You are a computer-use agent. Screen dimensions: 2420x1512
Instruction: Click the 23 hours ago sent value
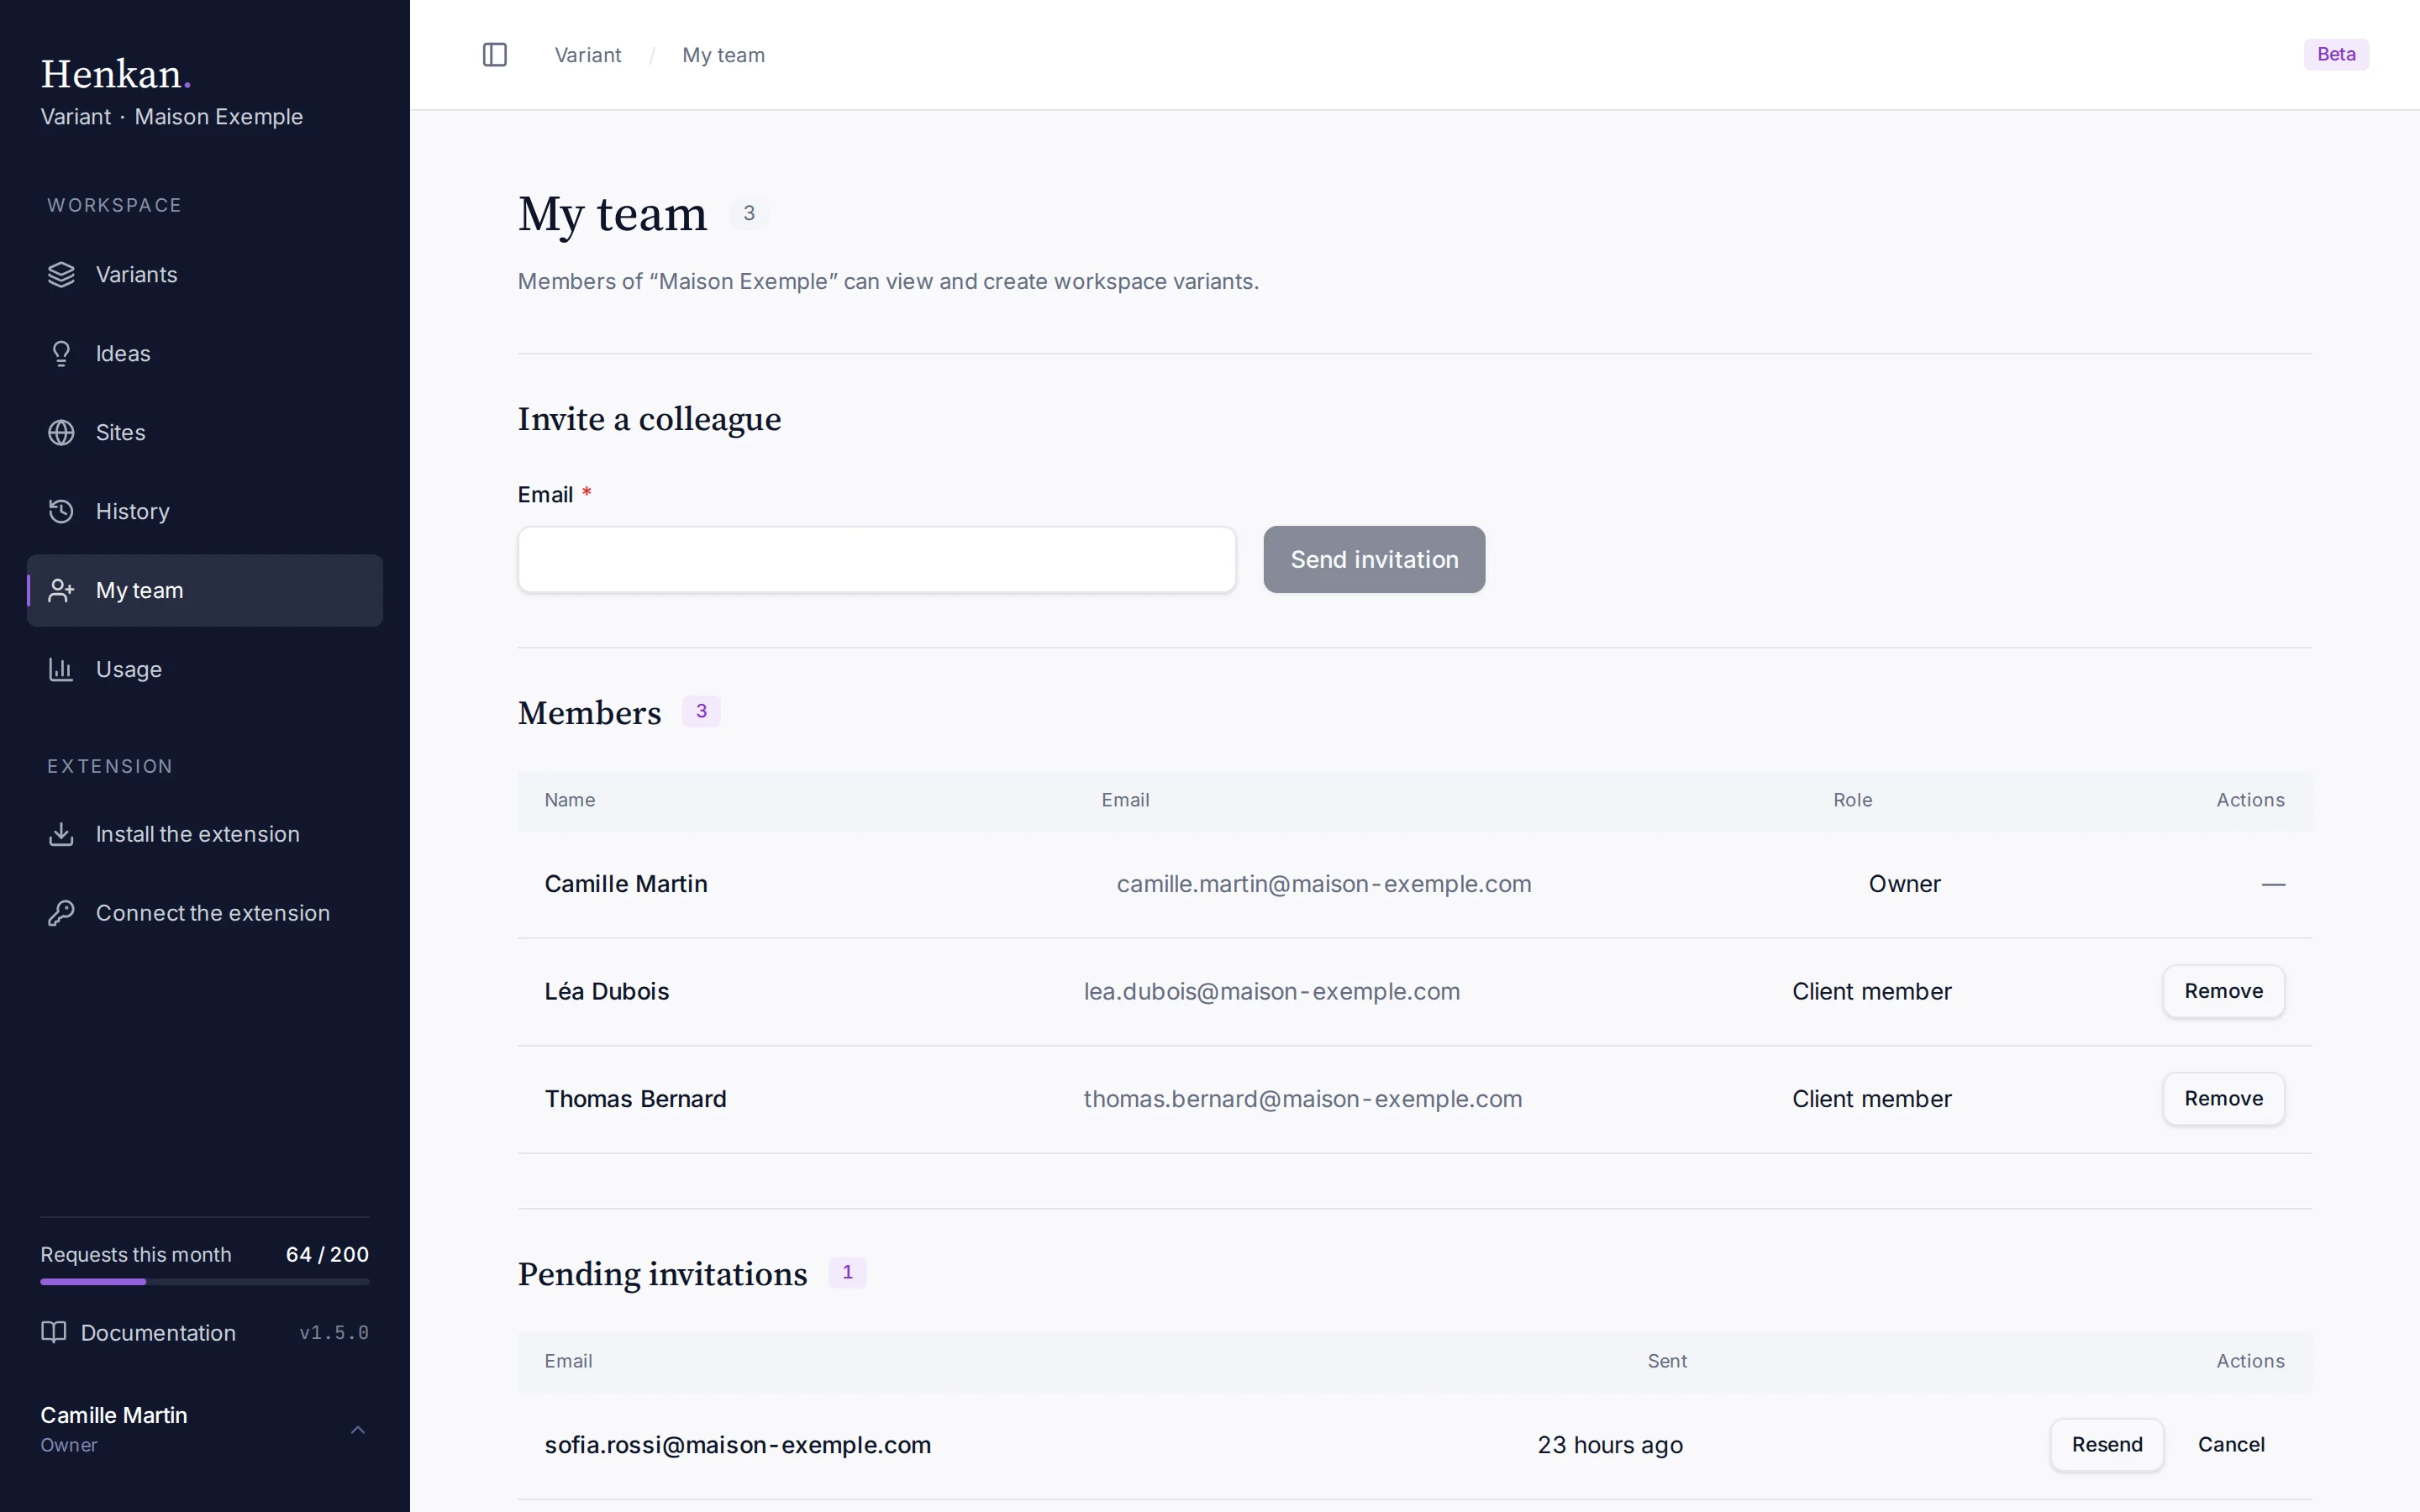click(1610, 1445)
